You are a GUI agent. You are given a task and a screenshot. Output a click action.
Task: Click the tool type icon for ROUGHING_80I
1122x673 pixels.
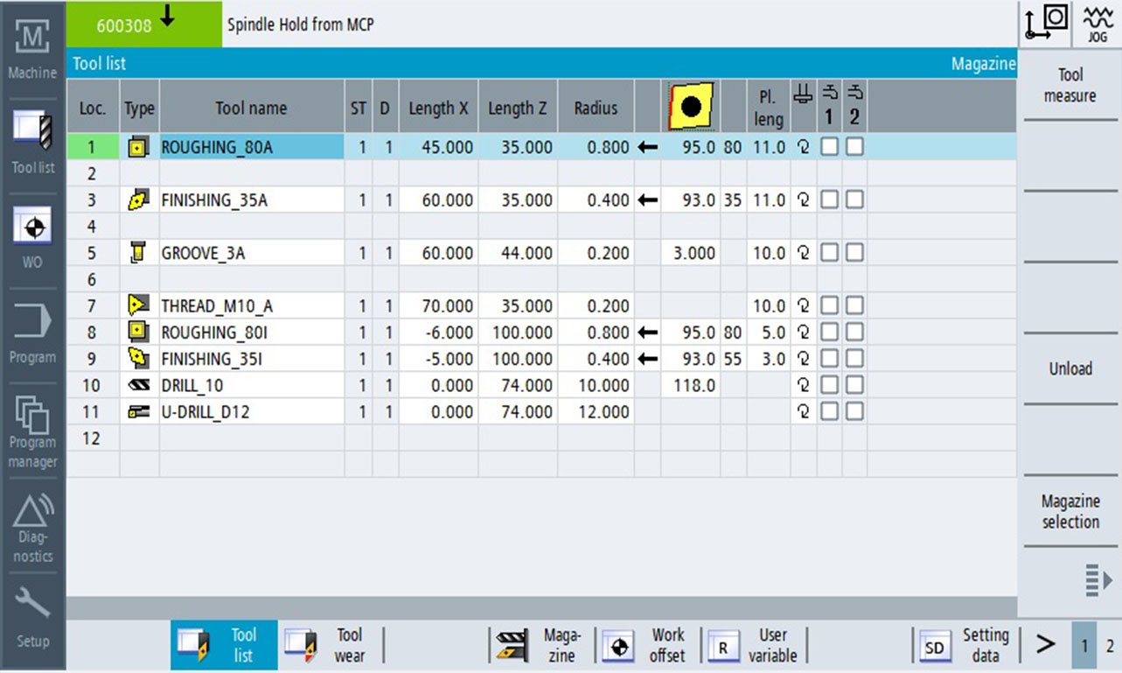(x=137, y=332)
